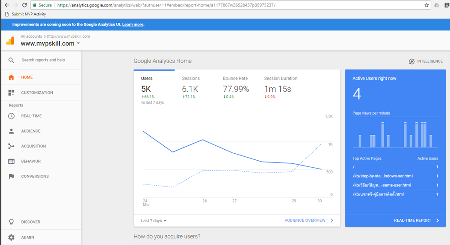Click the http://www.mvpskill.com breadcrumb
450x245 pixels.
(x=69, y=36)
